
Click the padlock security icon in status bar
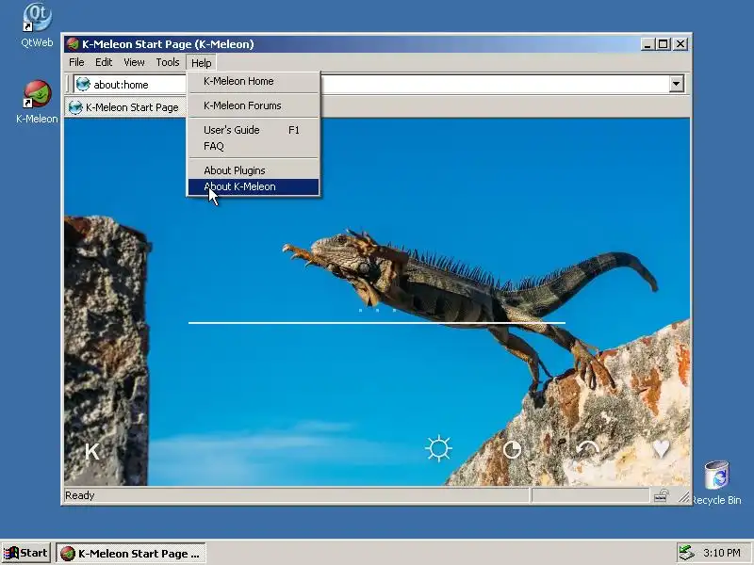662,495
